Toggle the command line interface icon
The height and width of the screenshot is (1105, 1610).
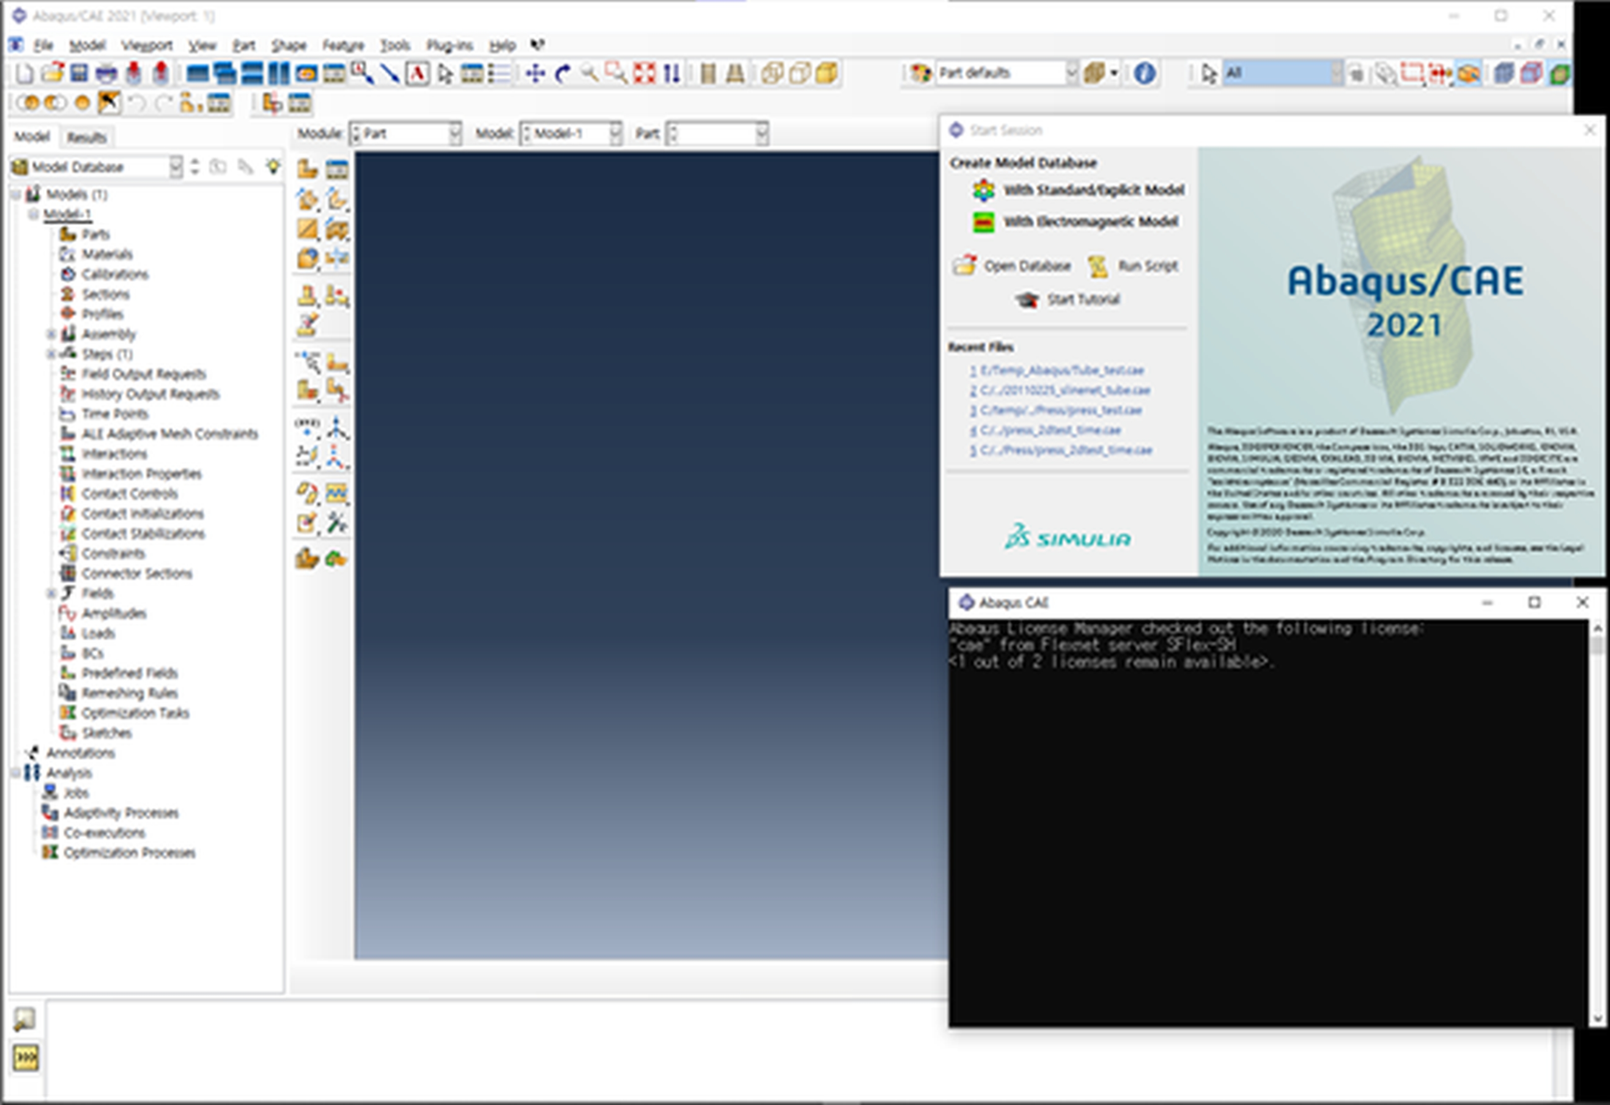26,1057
